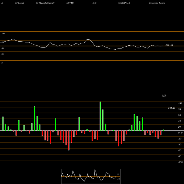Open the mini RSI thumbnail chart
Viewport: 184px width, 184px height.
pos(91,176)
